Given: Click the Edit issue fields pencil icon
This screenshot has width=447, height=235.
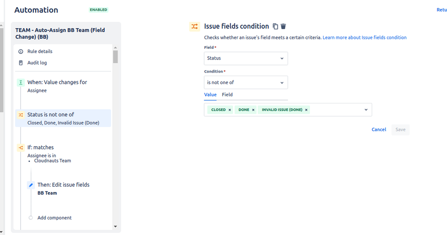Looking at the screenshot, I should click(x=31, y=185).
